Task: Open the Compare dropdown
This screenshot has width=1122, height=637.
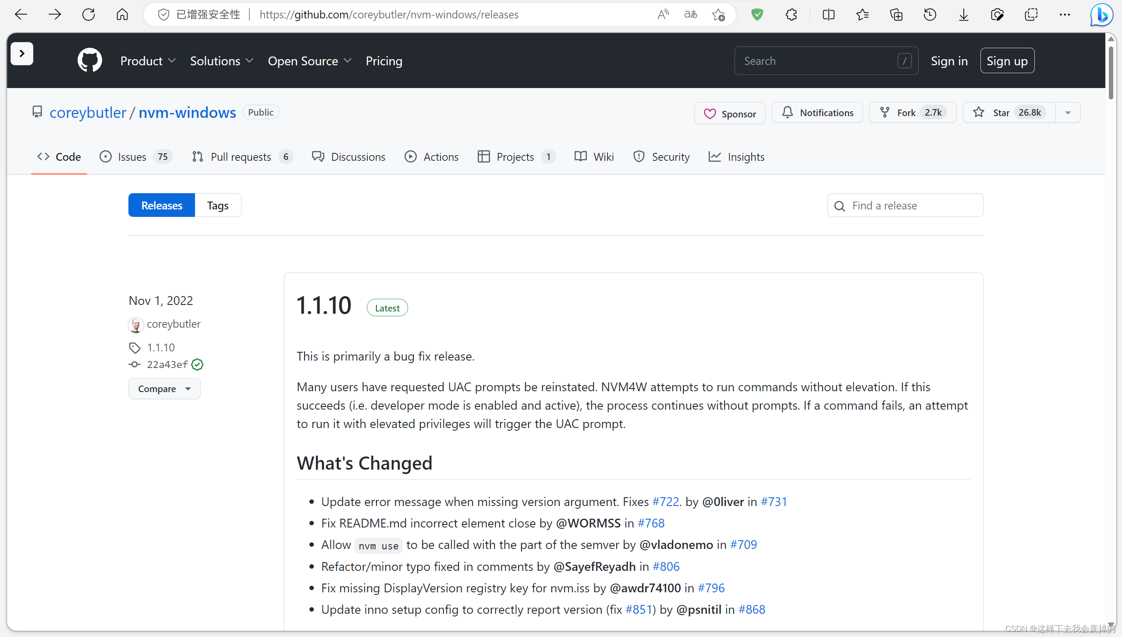Action: 164,389
